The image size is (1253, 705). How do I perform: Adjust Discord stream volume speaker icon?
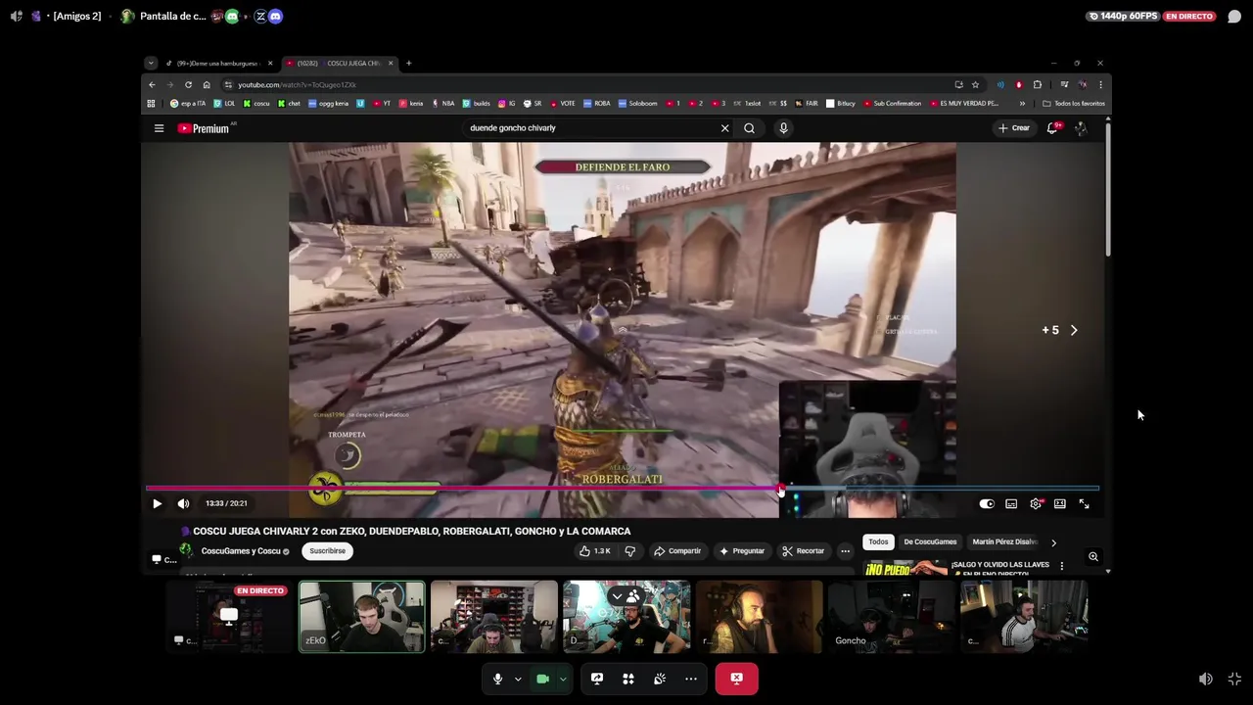pyautogui.click(x=1206, y=680)
